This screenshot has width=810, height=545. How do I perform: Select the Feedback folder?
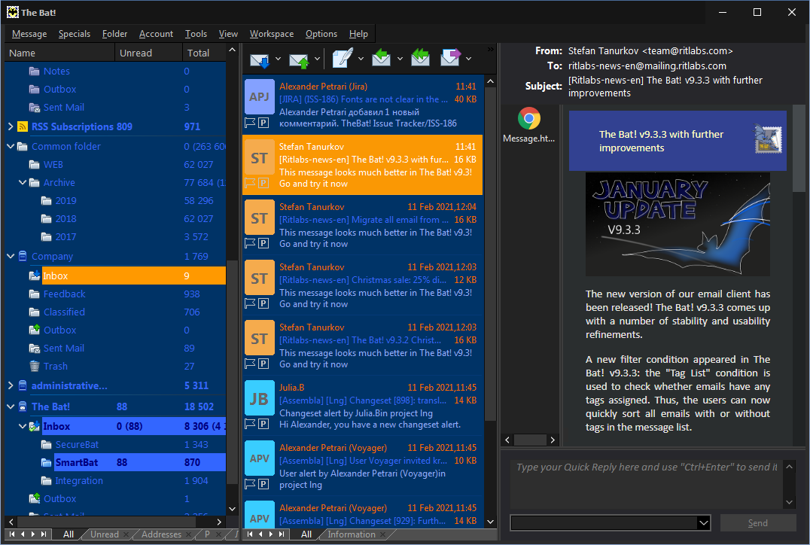pos(64,294)
